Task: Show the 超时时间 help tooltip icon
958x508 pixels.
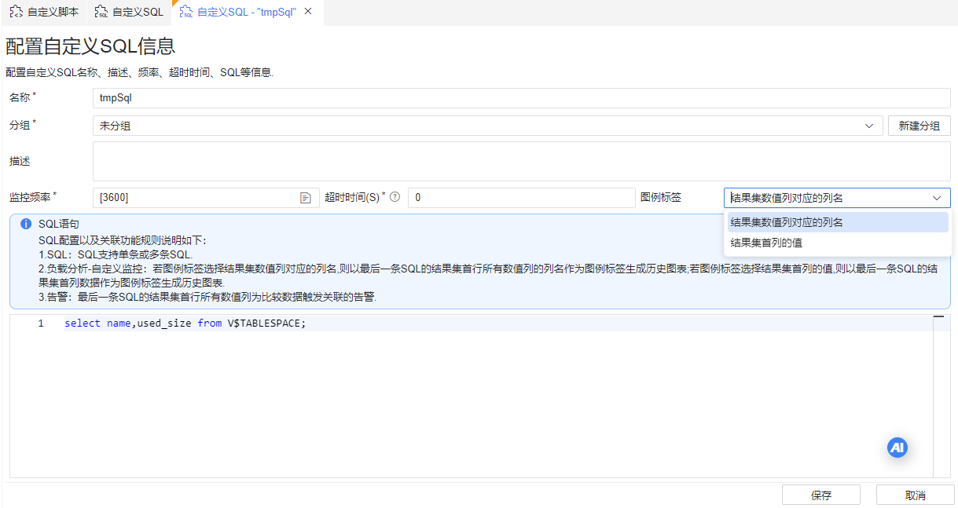Action: coord(395,197)
